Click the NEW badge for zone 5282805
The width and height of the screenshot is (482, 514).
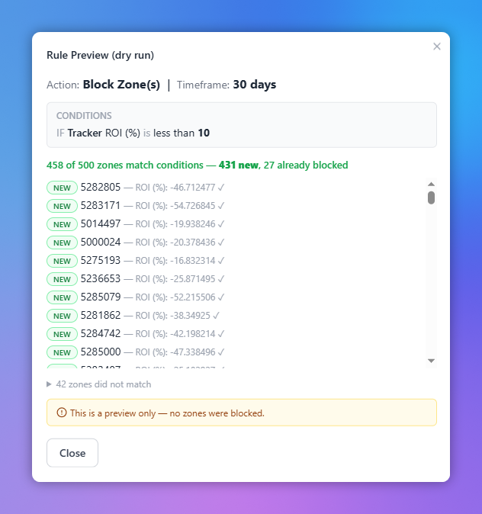pos(62,188)
